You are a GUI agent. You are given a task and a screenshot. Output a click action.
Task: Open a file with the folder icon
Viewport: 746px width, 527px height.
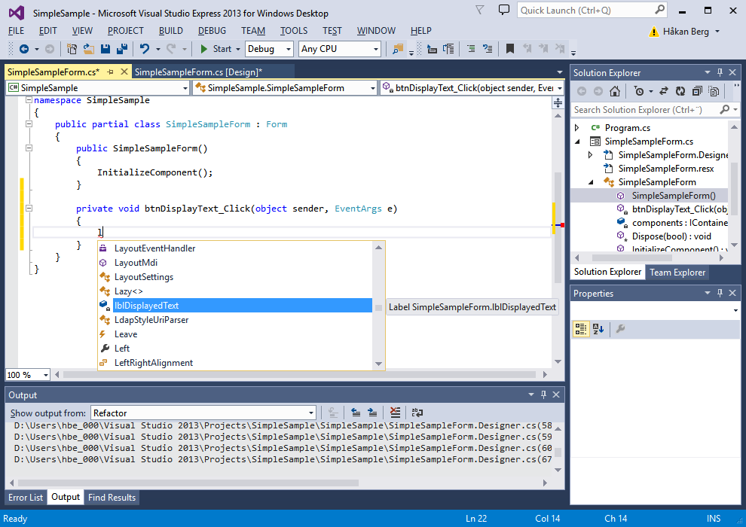click(x=88, y=49)
